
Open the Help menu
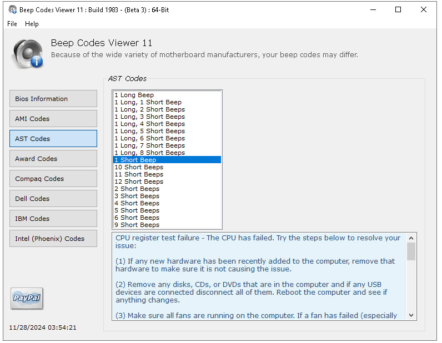32,24
